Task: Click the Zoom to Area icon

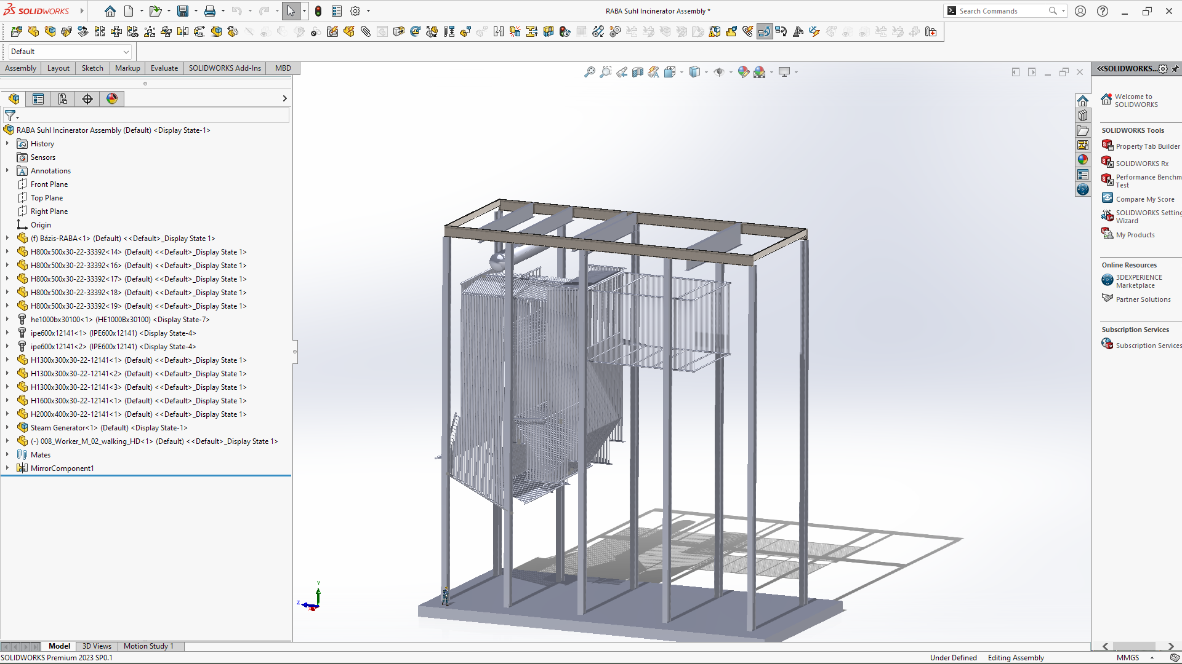Action: [606, 72]
